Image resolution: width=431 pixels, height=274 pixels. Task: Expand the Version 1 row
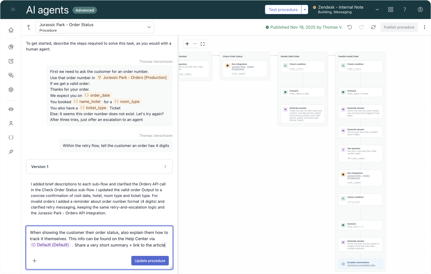click(99, 167)
